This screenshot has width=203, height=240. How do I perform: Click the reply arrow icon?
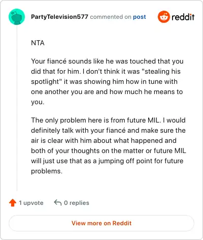58,202
